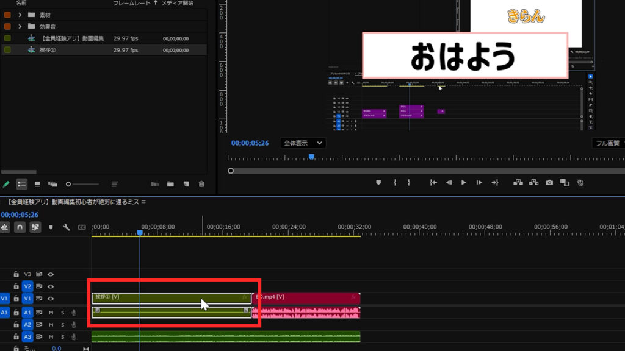Add a marker in the program monitor
Viewport: 625px width, 351px height.
pos(378,183)
